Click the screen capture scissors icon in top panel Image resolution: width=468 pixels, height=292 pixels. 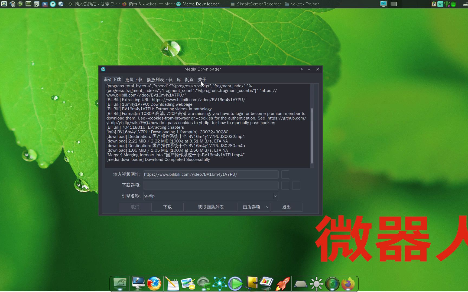tap(383, 4)
